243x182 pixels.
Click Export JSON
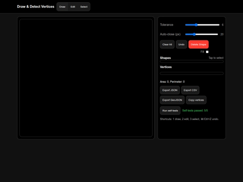tap(170, 90)
